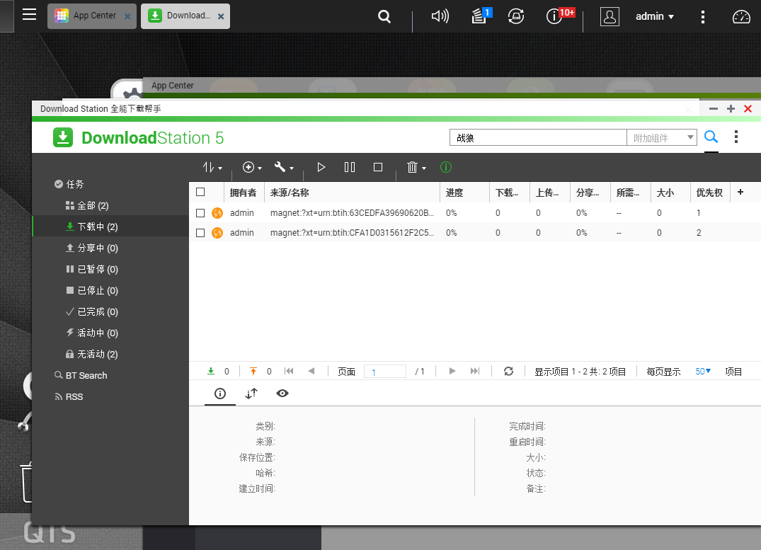The height and width of the screenshot is (550, 761).
Task: Go to the previous page
Action: click(311, 372)
